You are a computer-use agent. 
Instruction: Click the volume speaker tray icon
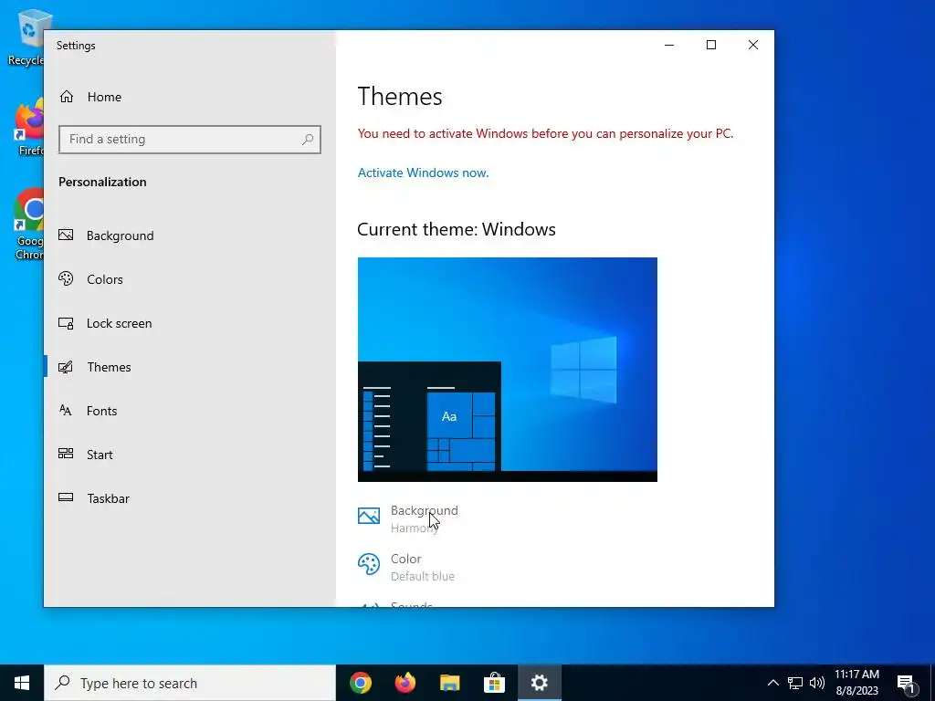coord(817,683)
